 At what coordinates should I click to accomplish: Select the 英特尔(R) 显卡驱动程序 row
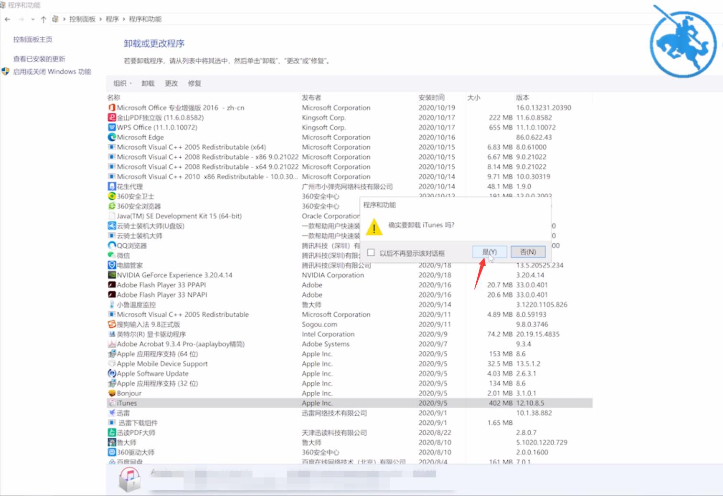[350, 334]
